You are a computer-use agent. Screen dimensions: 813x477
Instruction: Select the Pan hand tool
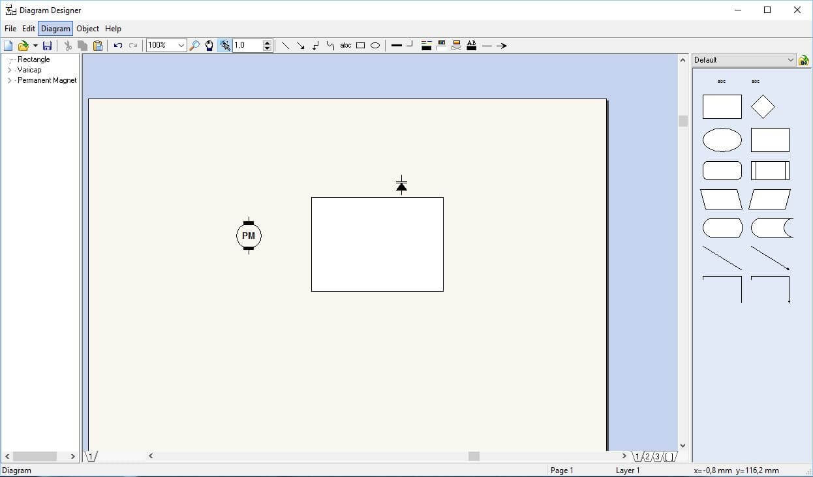click(209, 46)
